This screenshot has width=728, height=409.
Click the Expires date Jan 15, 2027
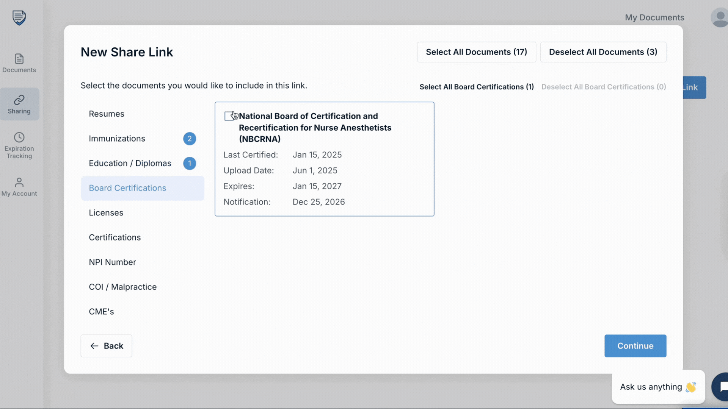pos(317,186)
